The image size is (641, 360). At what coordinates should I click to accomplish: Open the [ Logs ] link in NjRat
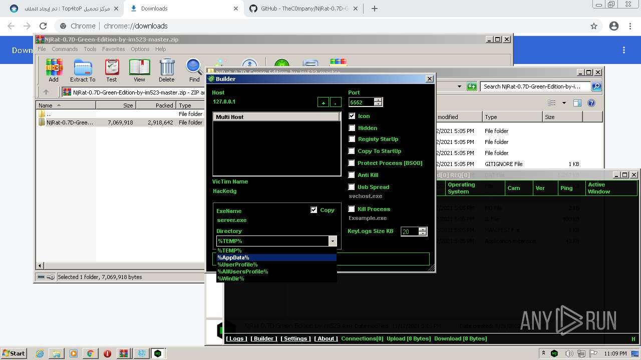click(x=236, y=338)
